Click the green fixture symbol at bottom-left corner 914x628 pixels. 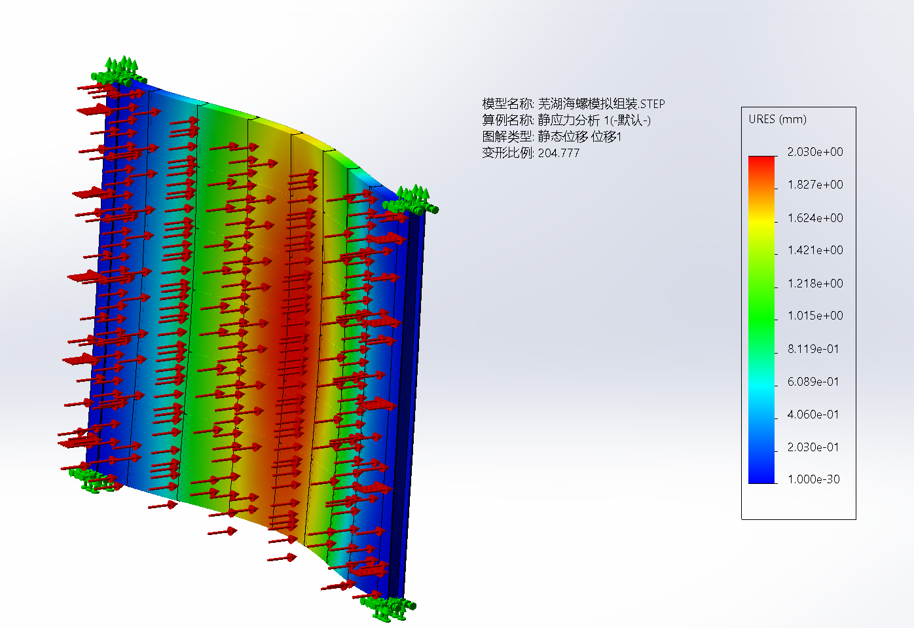(91, 479)
